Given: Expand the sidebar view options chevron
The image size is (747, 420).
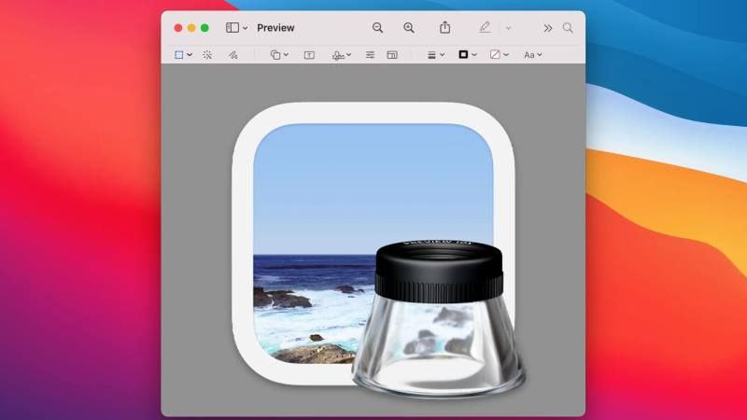Looking at the screenshot, I should coord(245,28).
